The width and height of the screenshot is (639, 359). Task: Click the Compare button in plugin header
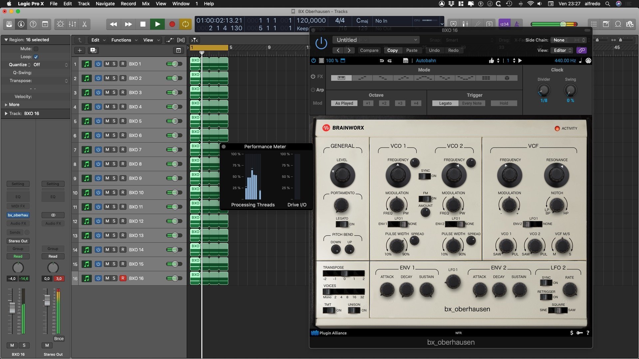pyautogui.click(x=369, y=50)
